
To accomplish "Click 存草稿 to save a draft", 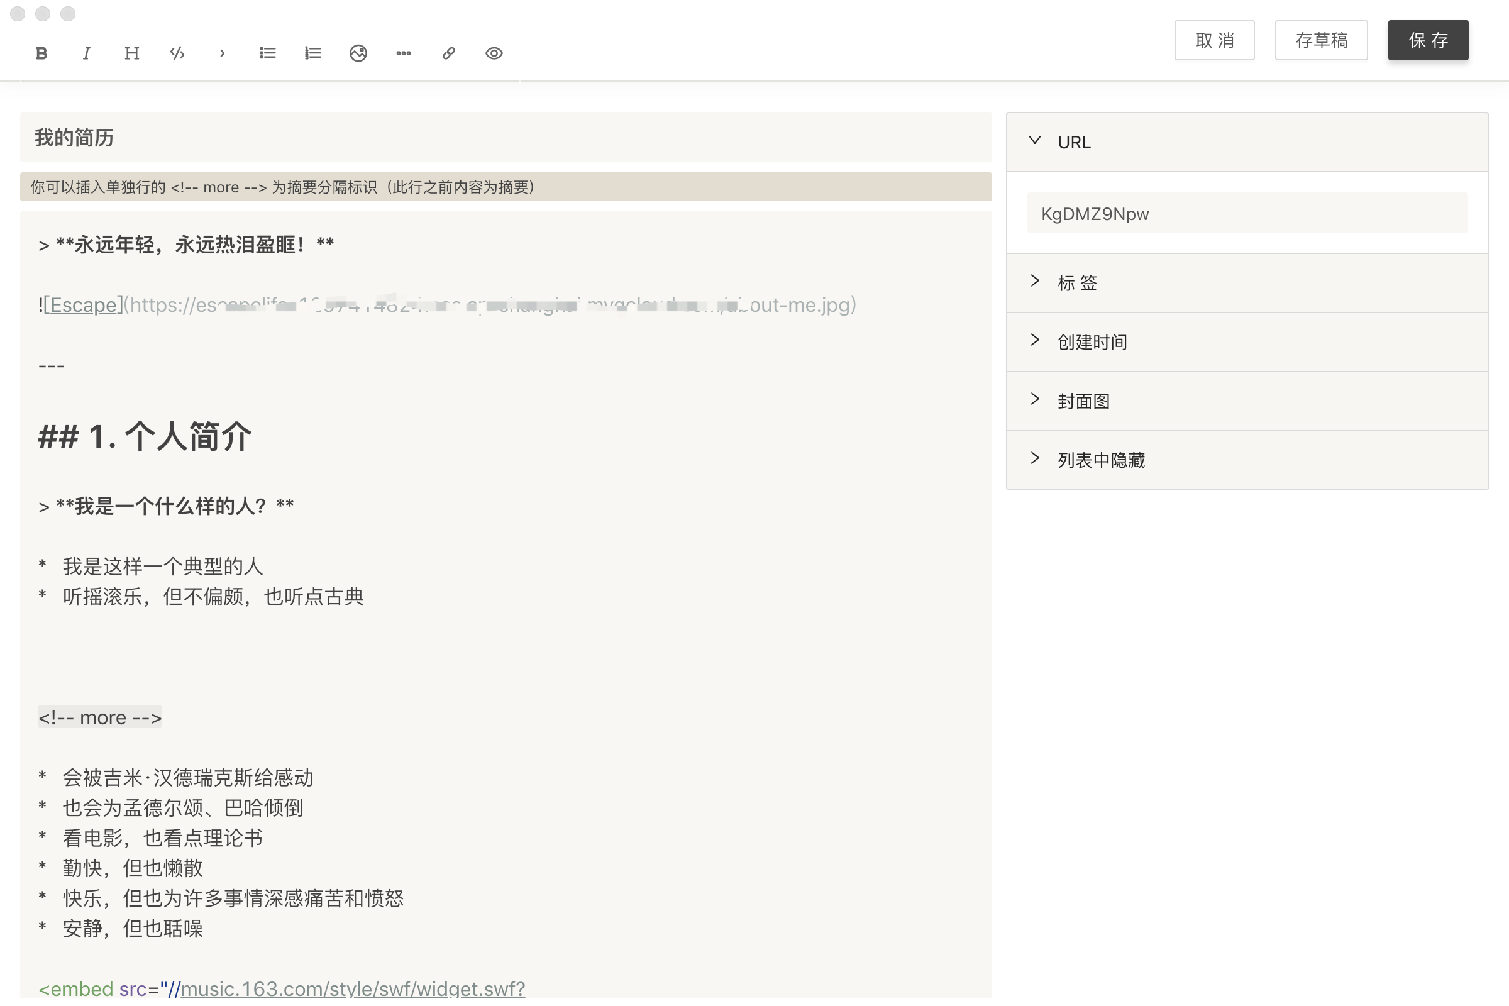I will pos(1321,40).
